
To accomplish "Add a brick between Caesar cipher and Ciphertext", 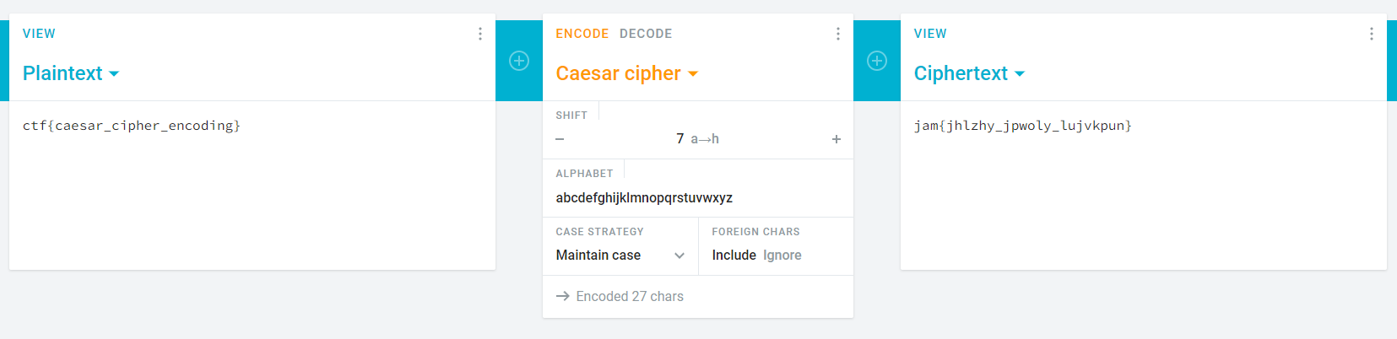I will click(877, 61).
